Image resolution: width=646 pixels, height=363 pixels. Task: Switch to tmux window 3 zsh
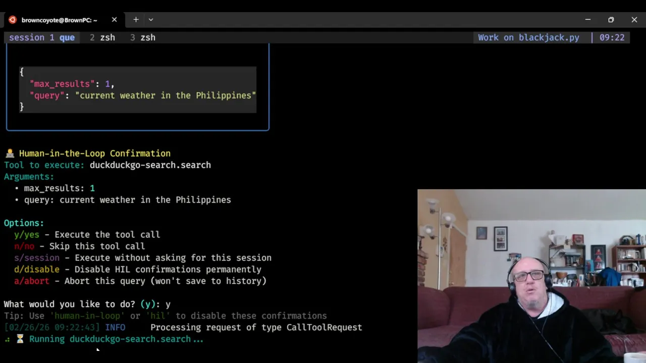coord(143,37)
